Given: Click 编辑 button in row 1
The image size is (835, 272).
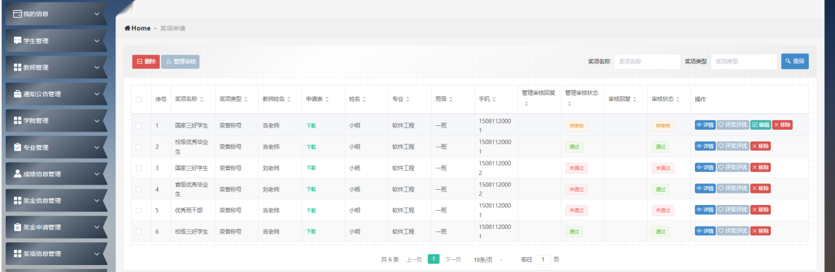Looking at the screenshot, I should click(761, 125).
